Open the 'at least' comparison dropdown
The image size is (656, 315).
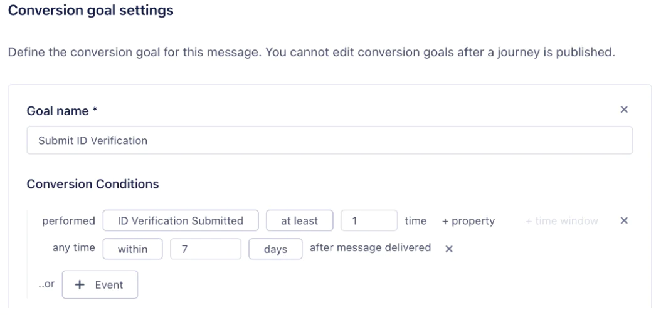[299, 221]
